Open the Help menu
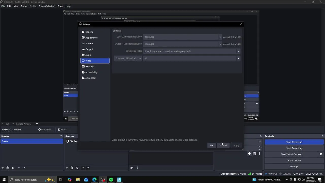Screen dimensions: 325x183 coord(68,6)
